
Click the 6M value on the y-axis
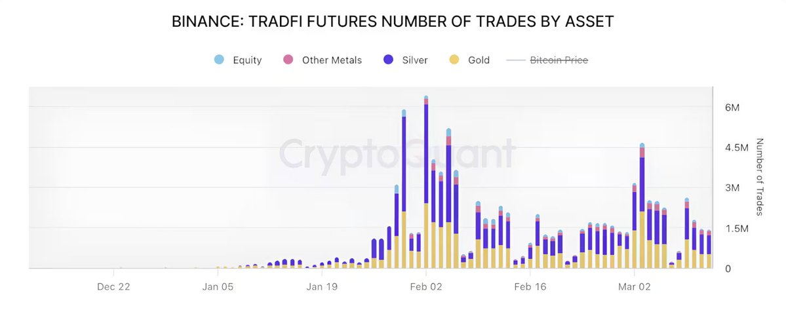click(733, 107)
